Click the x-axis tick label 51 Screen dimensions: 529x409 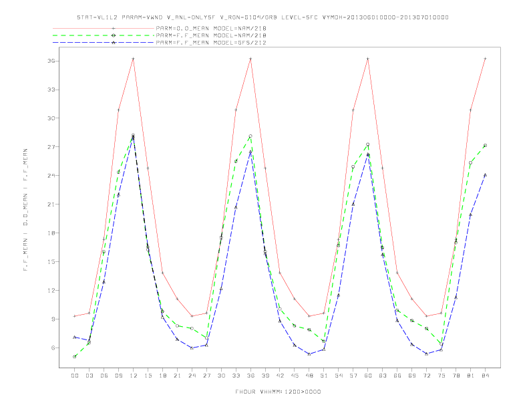click(324, 376)
